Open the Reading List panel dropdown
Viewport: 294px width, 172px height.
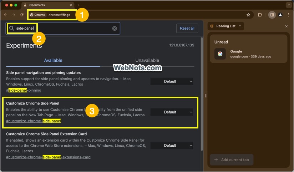226,26
